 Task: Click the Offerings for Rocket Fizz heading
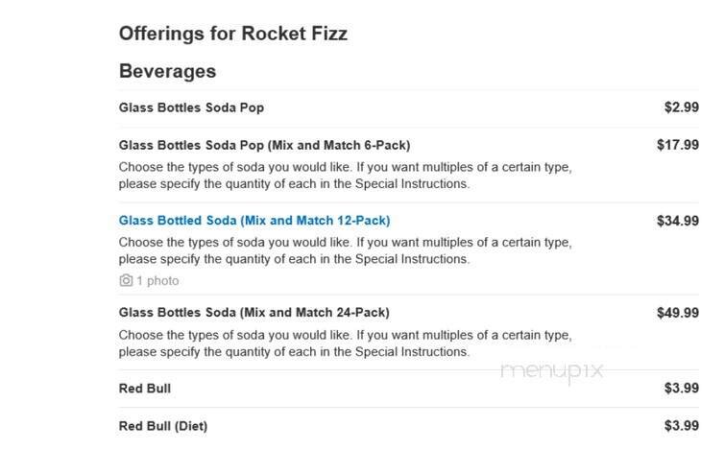click(x=232, y=34)
